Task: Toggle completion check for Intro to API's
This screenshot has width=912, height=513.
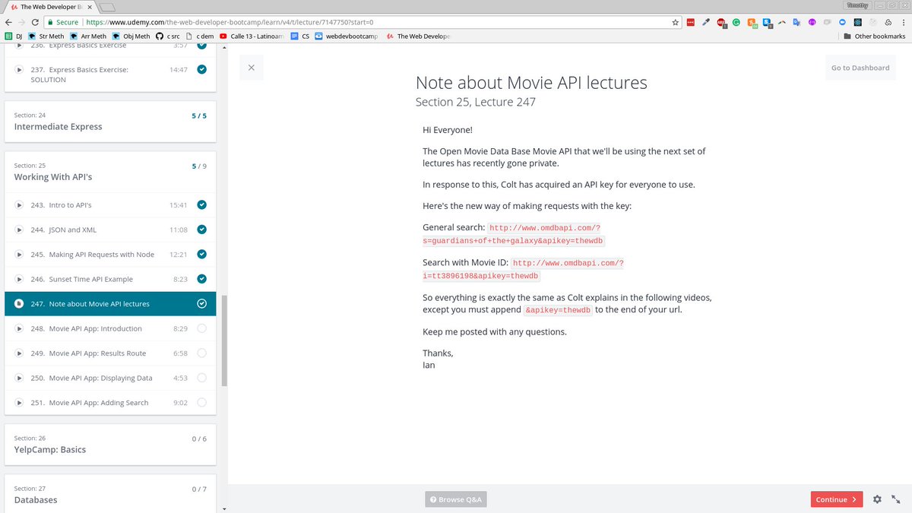Action: (201, 204)
